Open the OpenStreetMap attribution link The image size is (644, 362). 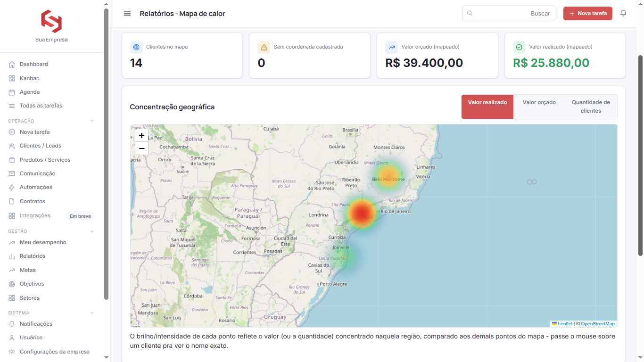[598, 324]
